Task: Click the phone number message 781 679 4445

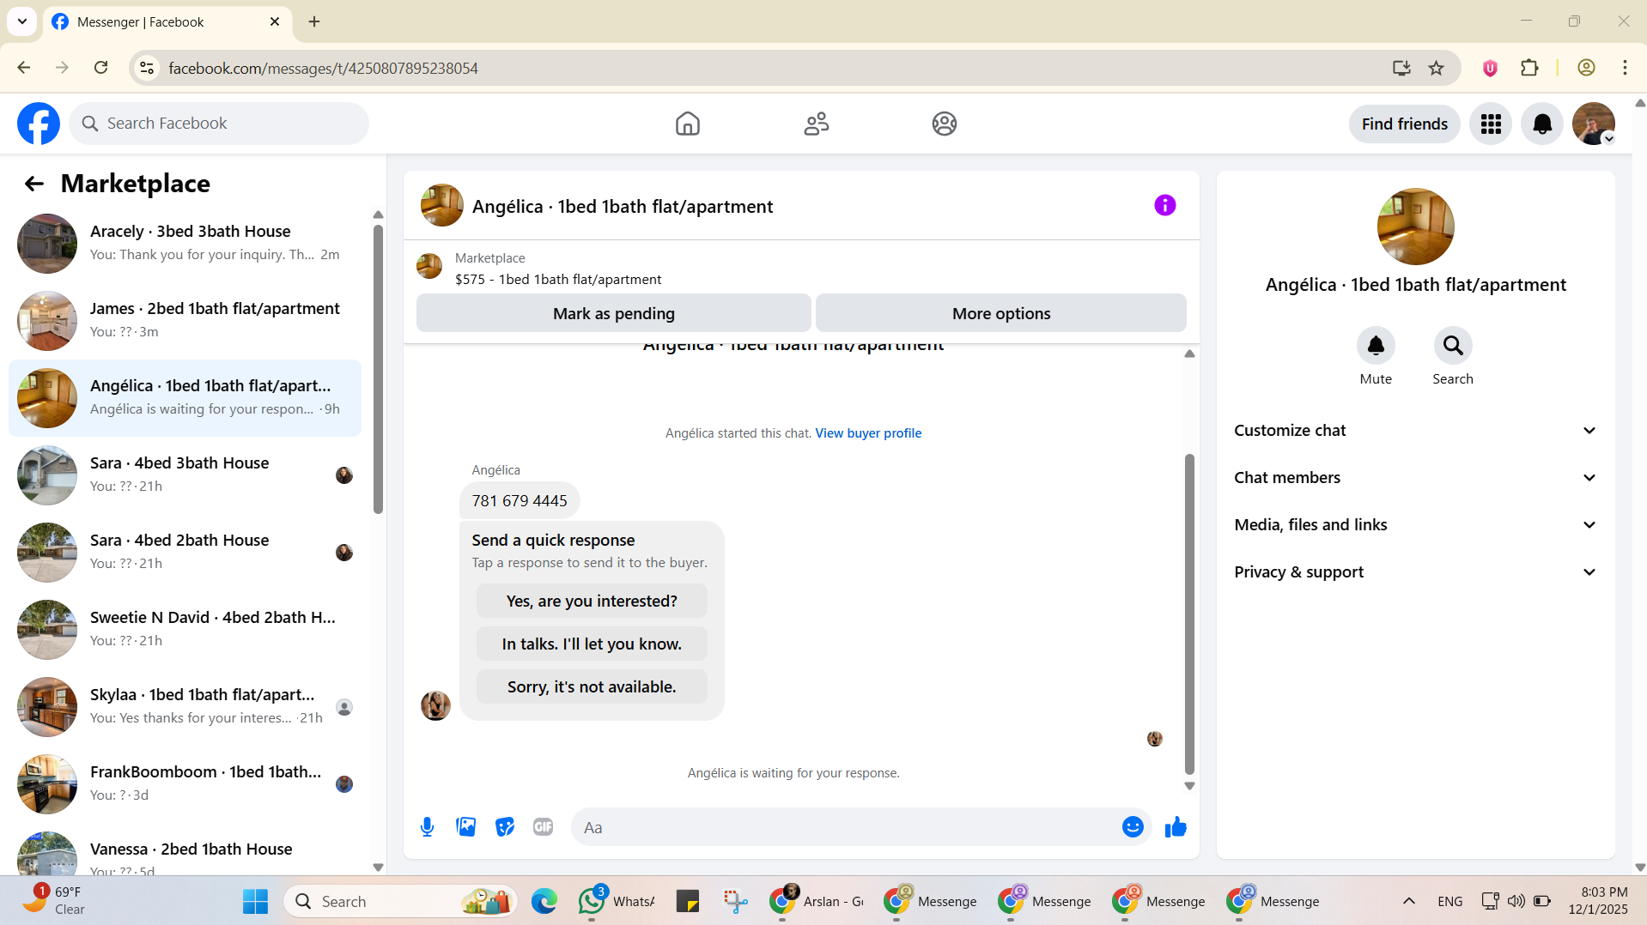Action: click(x=520, y=501)
